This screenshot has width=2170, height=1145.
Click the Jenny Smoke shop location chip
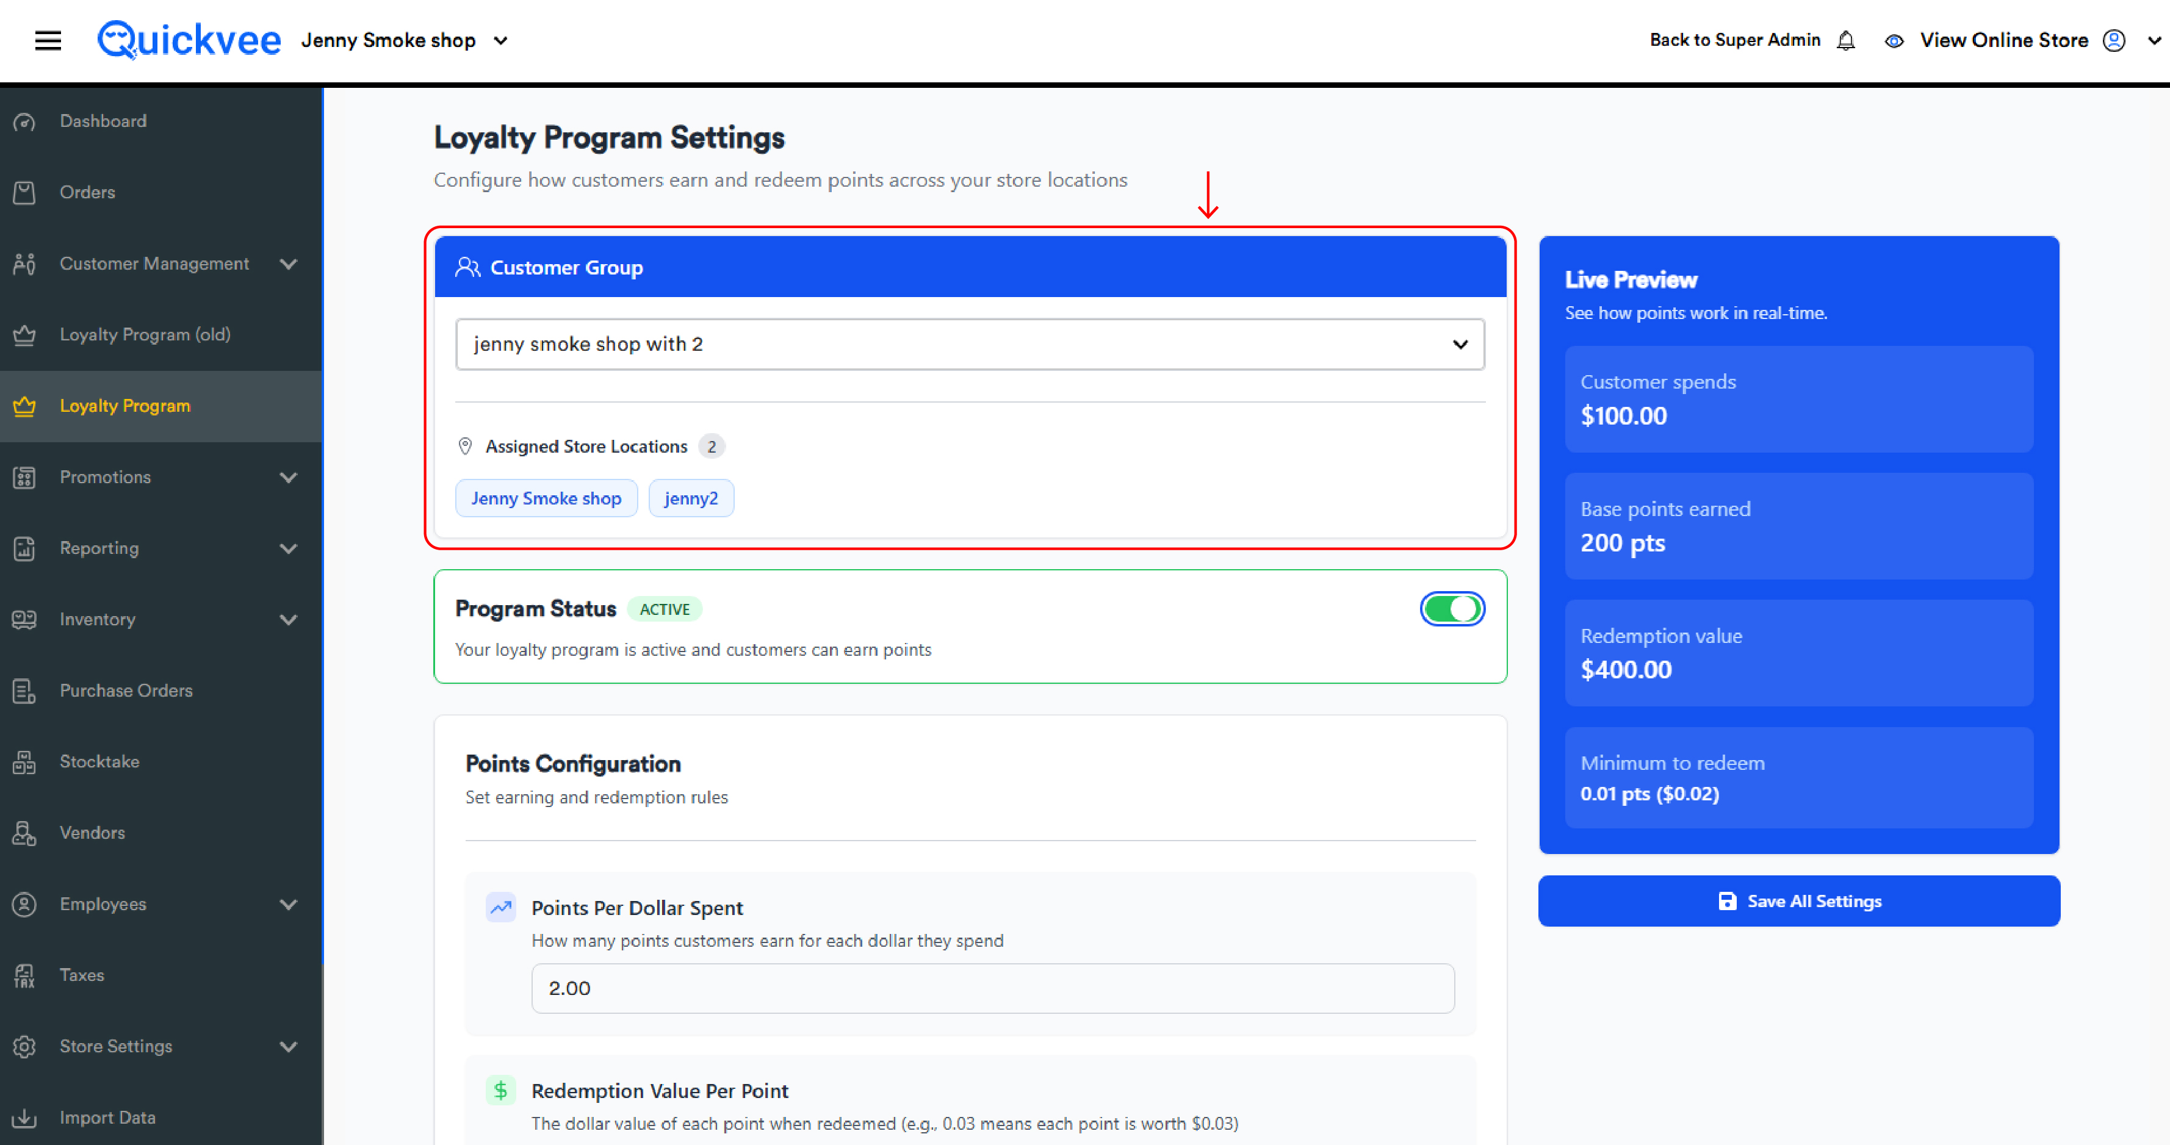(x=546, y=498)
